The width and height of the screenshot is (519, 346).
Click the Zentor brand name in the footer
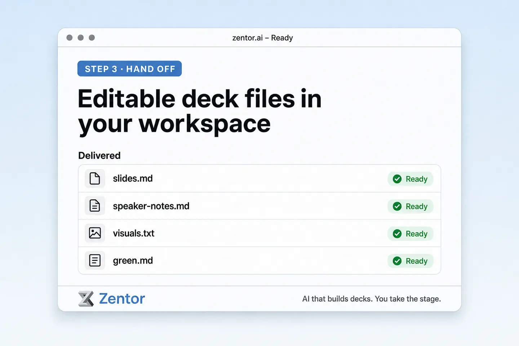click(x=122, y=299)
